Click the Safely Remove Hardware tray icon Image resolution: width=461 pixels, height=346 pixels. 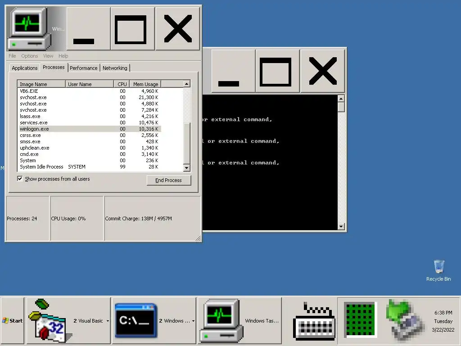(406, 320)
